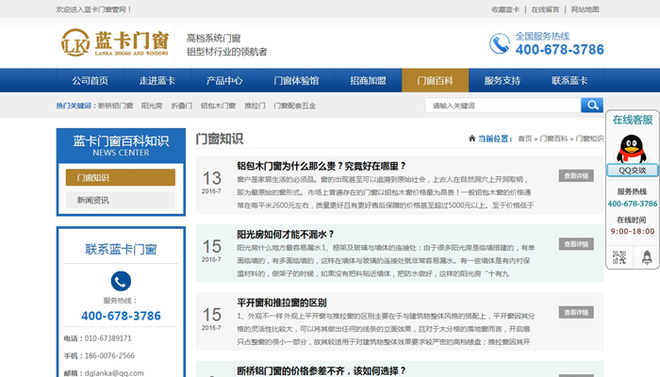Click the home icon in breadcrumb
Viewport: 660px width, 377px height.
tap(471, 138)
